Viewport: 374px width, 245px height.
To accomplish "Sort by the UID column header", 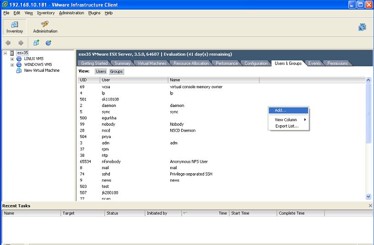I will pyautogui.click(x=89, y=80).
